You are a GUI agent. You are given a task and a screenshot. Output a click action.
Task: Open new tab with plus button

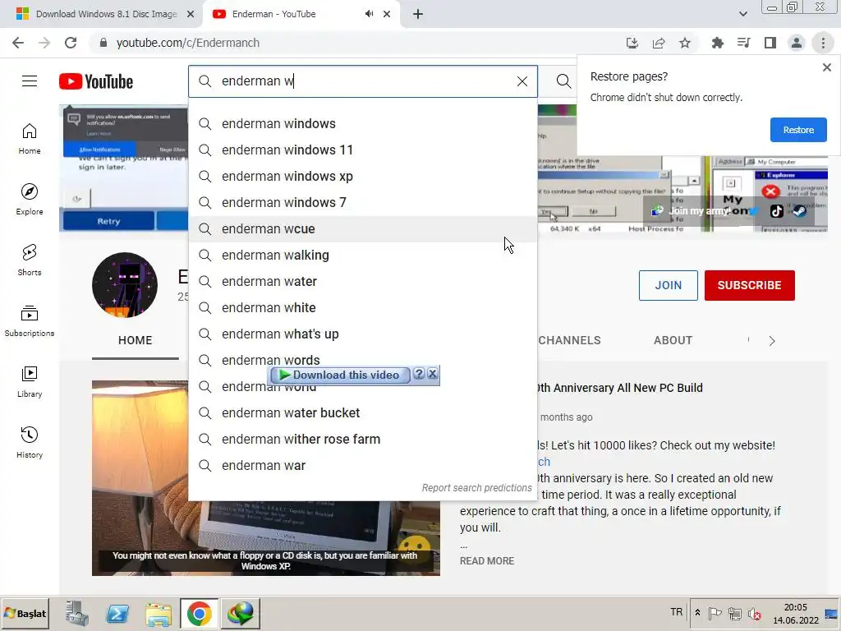pyautogui.click(x=418, y=14)
